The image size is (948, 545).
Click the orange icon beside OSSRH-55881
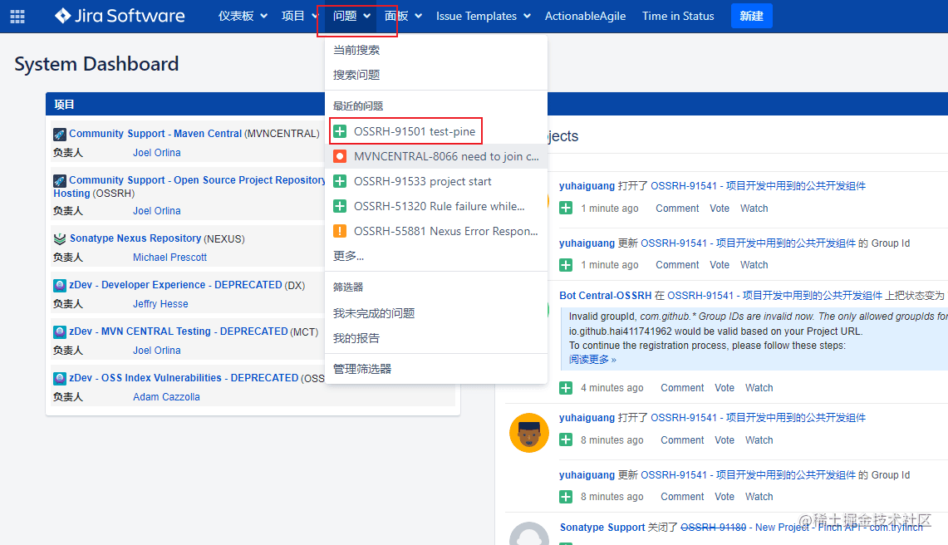(x=340, y=231)
